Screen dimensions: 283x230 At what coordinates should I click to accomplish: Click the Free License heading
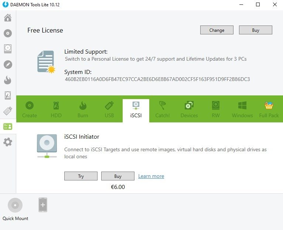click(45, 30)
